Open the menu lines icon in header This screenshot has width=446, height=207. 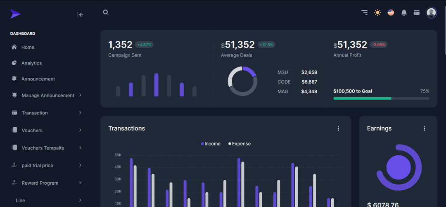364,12
